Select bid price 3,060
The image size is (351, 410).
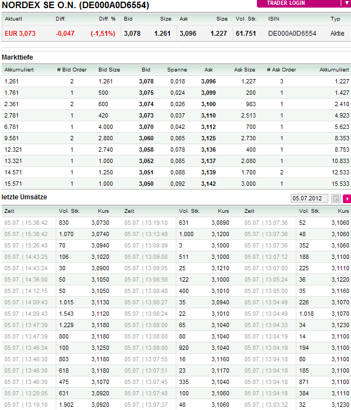(x=146, y=138)
